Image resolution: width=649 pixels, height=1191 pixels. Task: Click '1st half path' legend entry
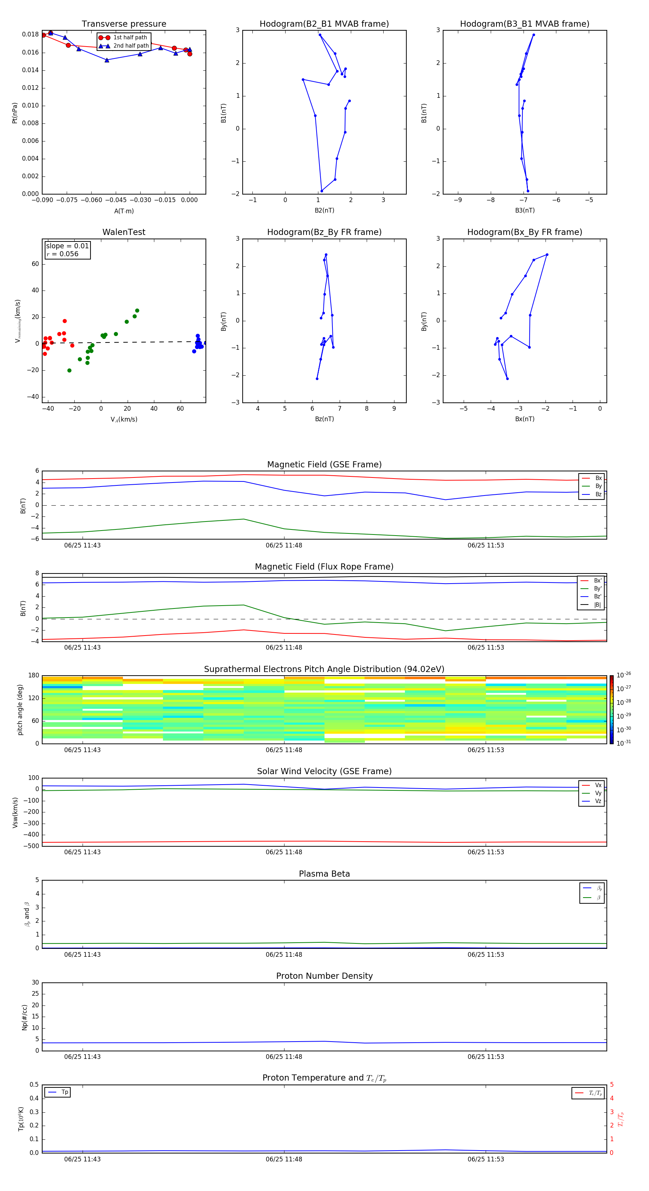point(123,38)
